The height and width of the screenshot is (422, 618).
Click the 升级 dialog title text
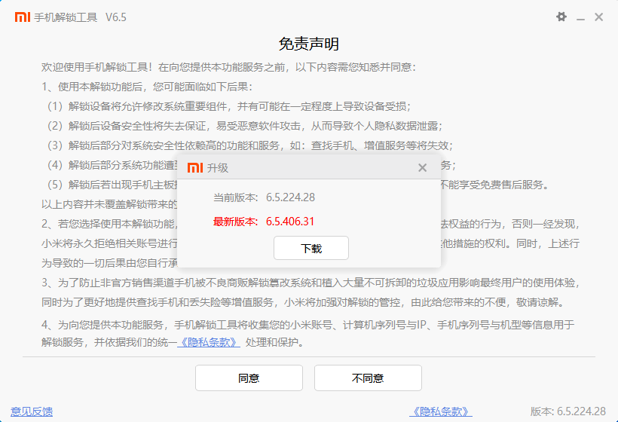point(218,168)
